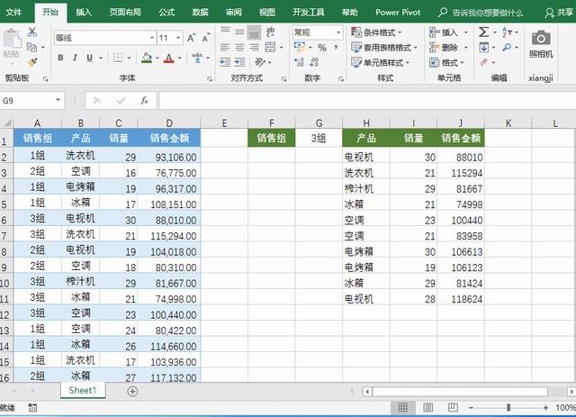This screenshot has height=417, width=576.
Task: Select cell G1 containing 3组
Action: click(x=319, y=138)
